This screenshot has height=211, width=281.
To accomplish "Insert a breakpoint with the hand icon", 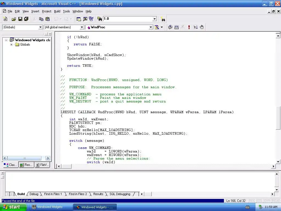I will pos(202,27).
